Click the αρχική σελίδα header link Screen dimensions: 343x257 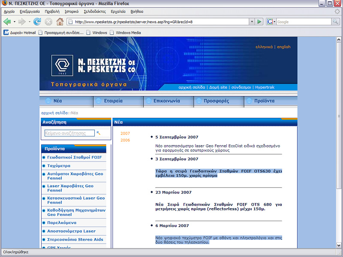point(192,87)
